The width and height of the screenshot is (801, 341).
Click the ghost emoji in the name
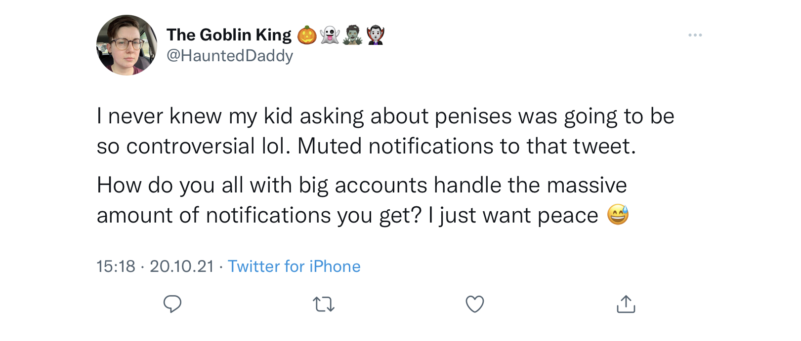click(x=330, y=35)
